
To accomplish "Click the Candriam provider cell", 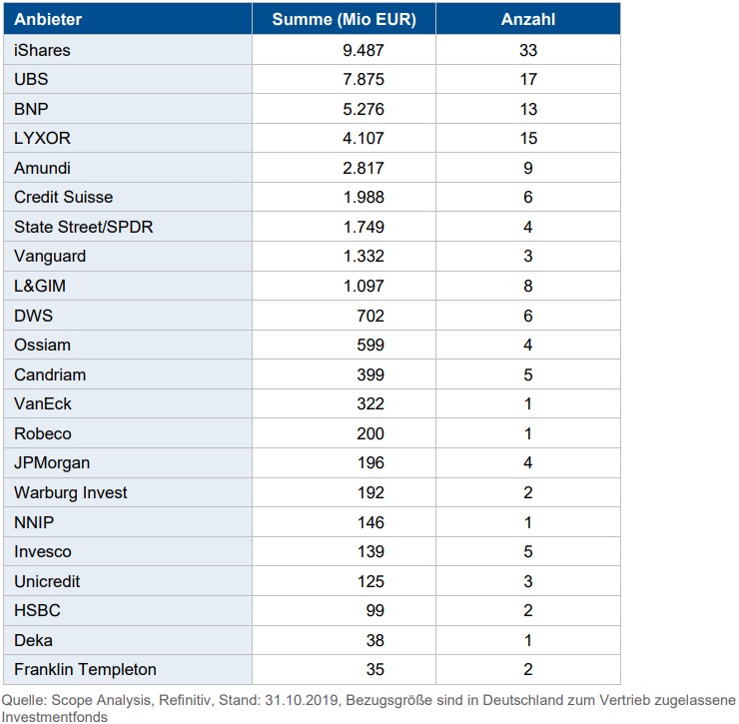I will (50, 374).
